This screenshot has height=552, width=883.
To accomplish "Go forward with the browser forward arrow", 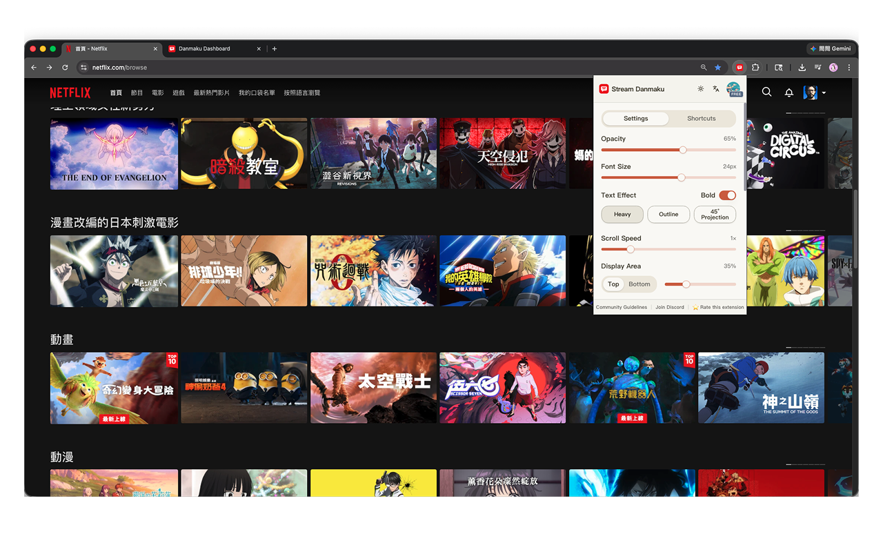I will tap(49, 68).
